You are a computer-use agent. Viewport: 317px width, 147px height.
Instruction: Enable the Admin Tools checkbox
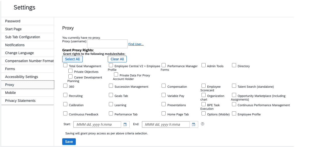pos(204,65)
